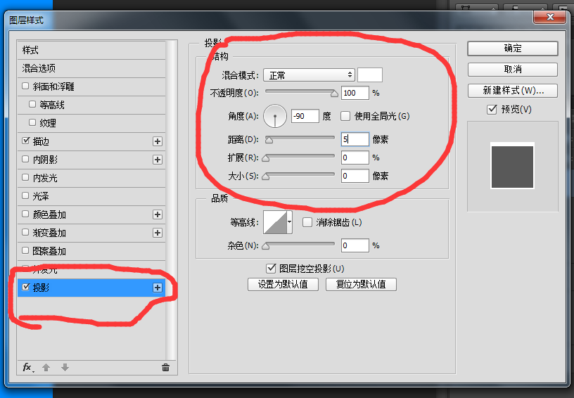Viewport: 574px width, 398px height.
Task: Click the angle dial for 角度
Action: [275, 116]
